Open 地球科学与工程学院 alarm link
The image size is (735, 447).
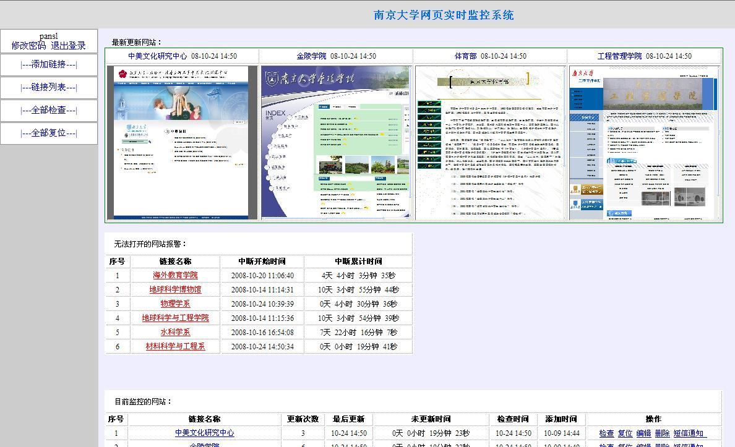point(175,318)
